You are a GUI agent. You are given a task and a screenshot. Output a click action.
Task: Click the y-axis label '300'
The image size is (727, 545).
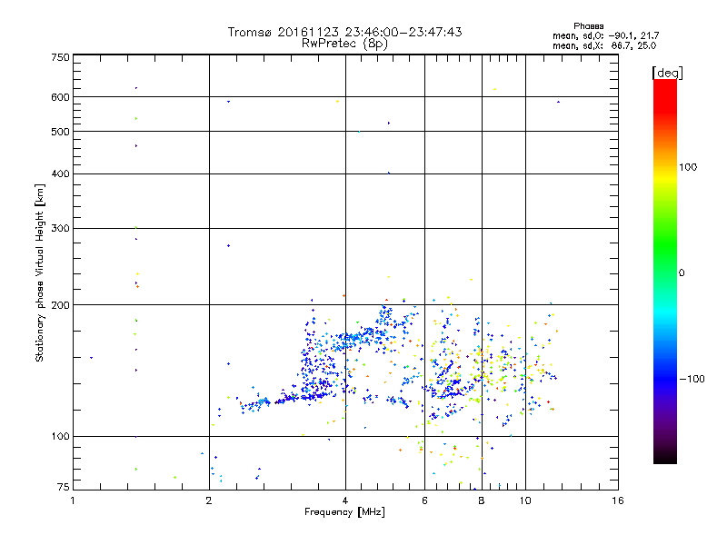pyautogui.click(x=60, y=229)
